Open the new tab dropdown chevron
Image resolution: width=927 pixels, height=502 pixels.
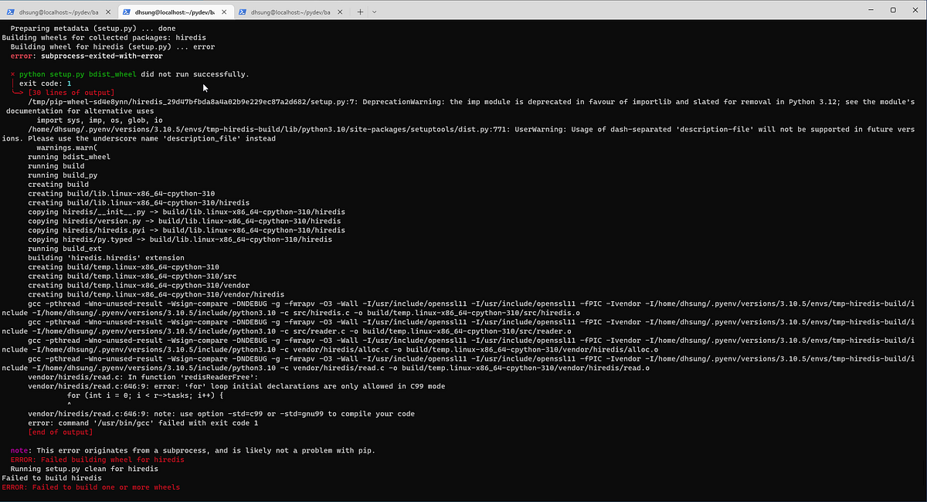point(374,11)
